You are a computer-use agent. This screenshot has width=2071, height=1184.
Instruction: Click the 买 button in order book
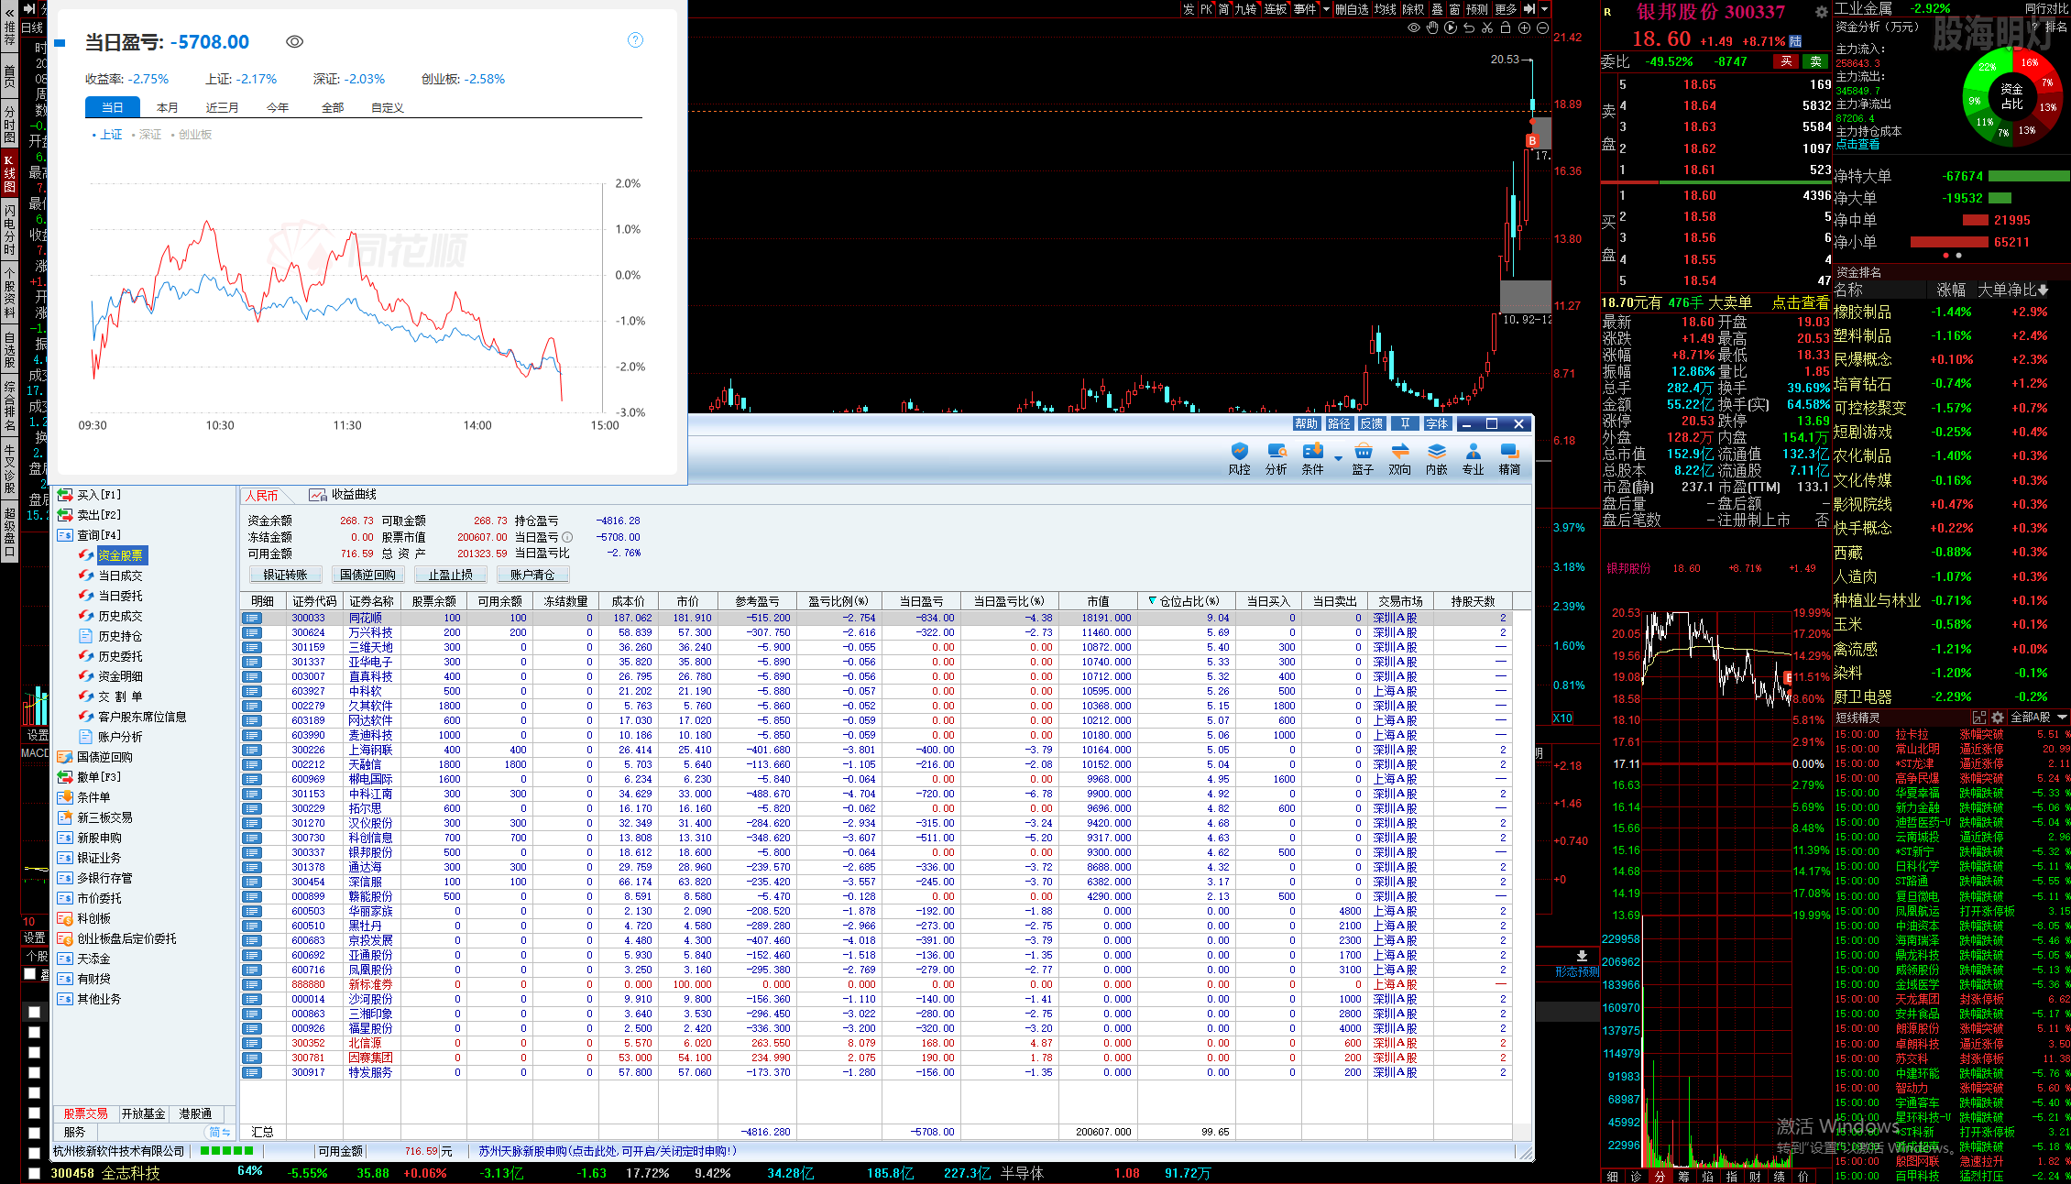coord(1786,61)
